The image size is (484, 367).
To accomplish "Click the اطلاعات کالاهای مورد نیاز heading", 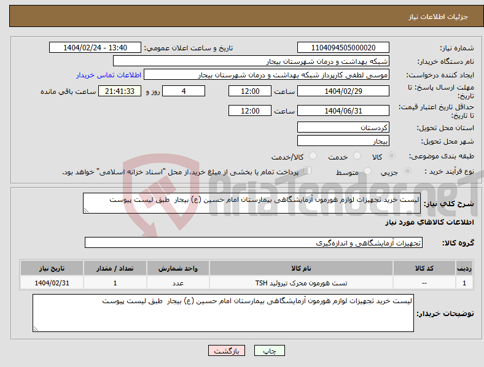I will pyautogui.click(x=429, y=222).
